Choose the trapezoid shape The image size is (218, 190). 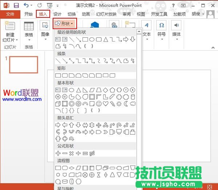coord(99,90)
